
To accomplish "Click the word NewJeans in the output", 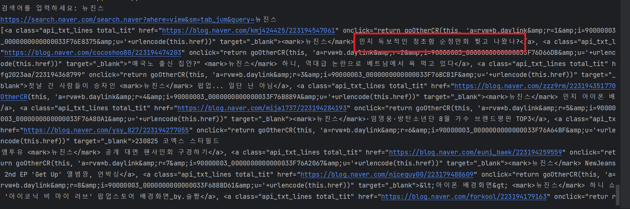I will pyautogui.click(x=600, y=163).
